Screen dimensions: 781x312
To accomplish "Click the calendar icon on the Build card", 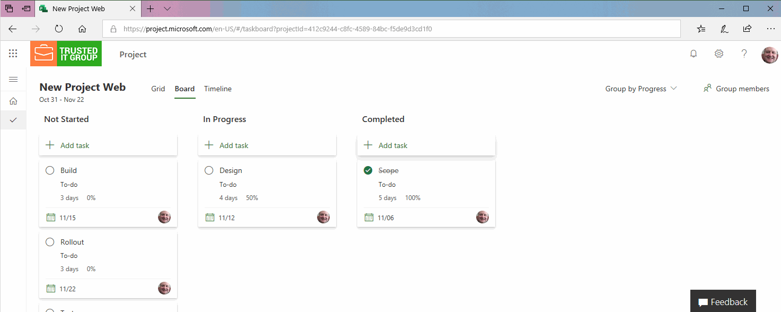I will coord(50,217).
